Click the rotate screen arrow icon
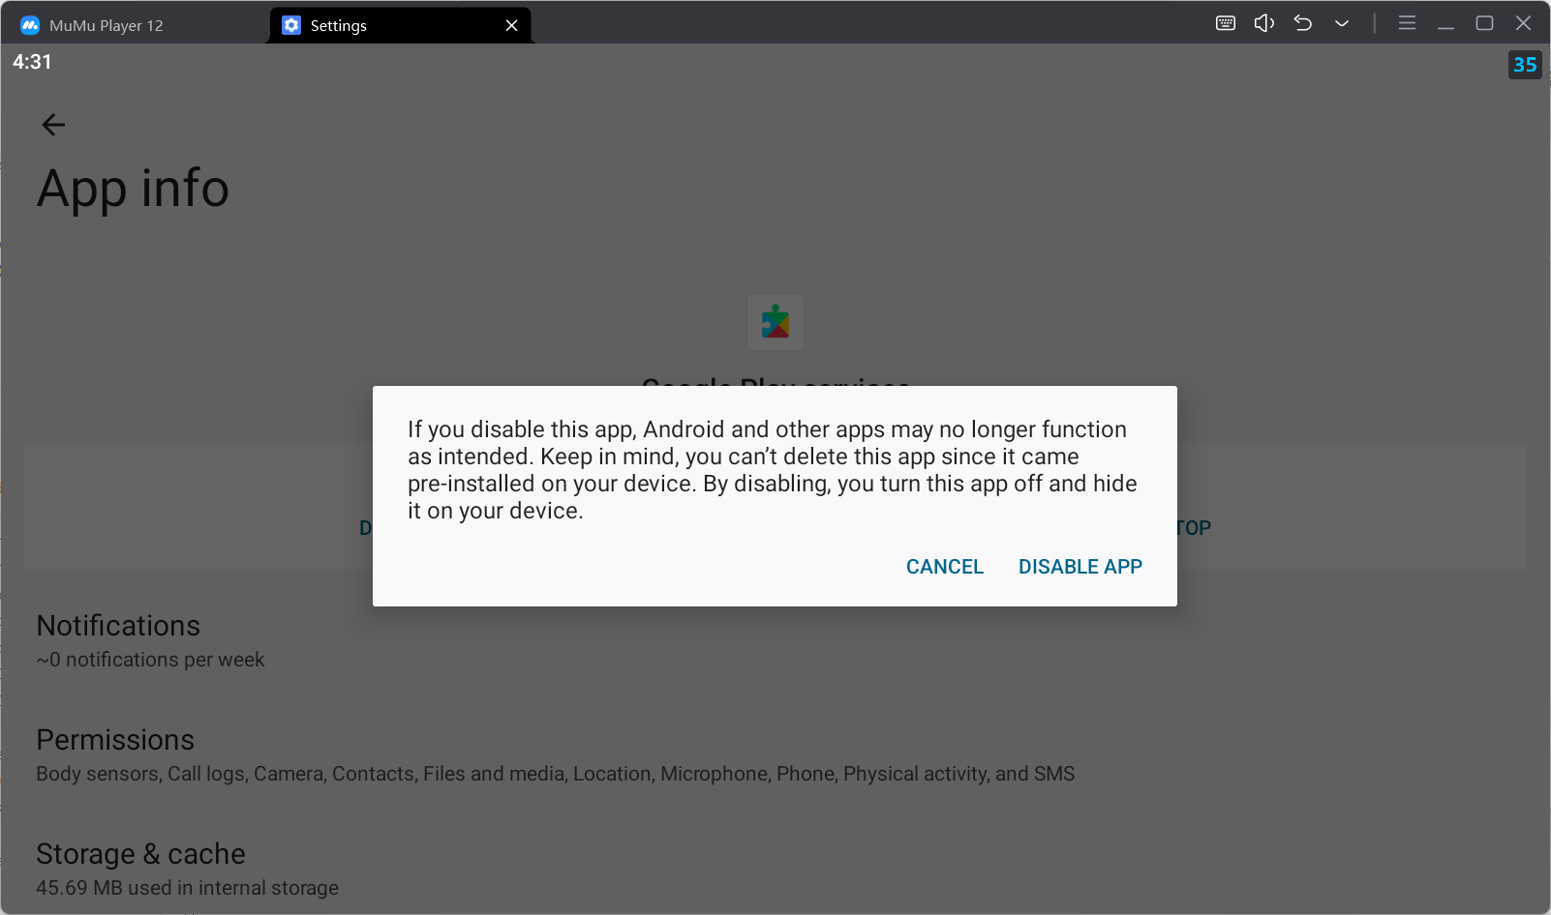The image size is (1551, 915). click(1302, 22)
